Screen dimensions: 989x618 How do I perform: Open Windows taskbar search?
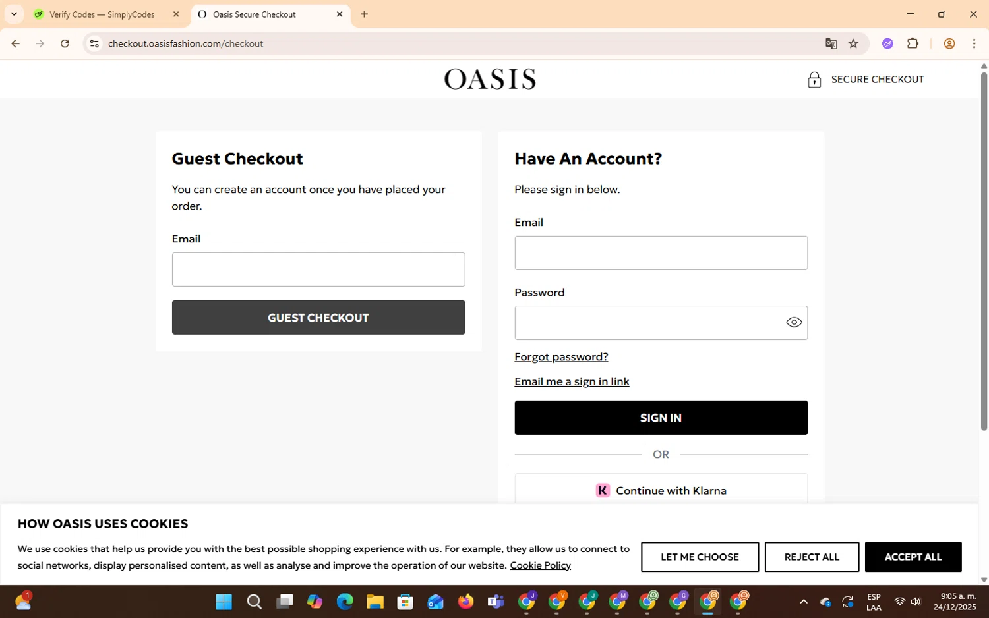pos(254,602)
